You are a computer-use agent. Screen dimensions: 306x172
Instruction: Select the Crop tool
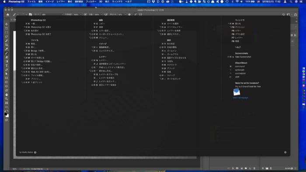click(x=7, y=45)
